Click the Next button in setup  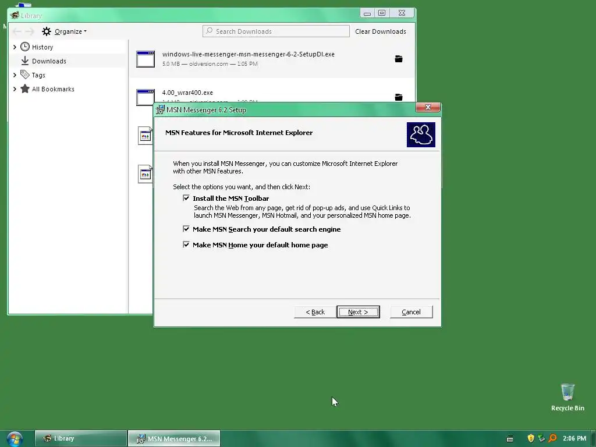click(x=358, y=312)
